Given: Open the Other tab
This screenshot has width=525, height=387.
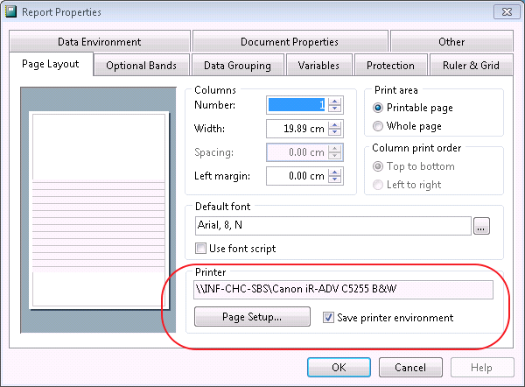Looking at the screenshot, I should click(451, 41).
